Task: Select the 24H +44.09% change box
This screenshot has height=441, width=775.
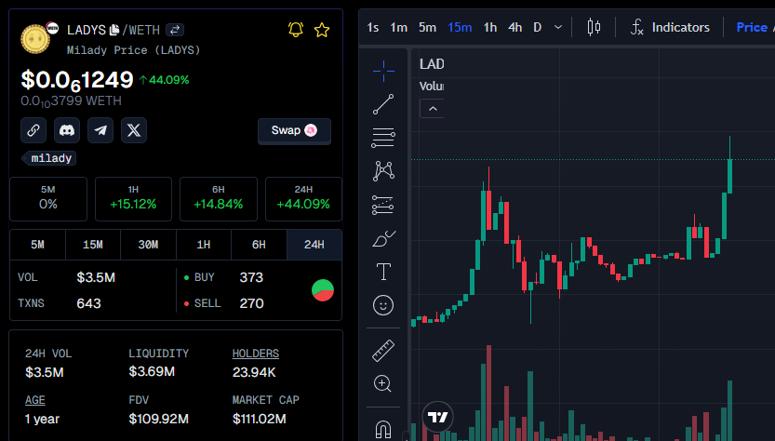Action: click(303, 199)
